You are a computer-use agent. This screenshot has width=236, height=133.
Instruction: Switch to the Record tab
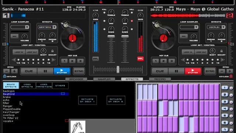(x=160, y=79)
